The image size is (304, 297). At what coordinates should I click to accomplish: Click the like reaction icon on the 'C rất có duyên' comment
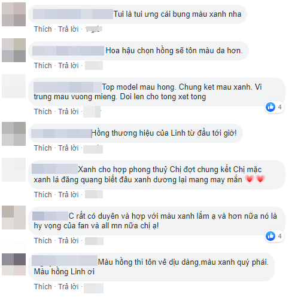tap(270, 236)
